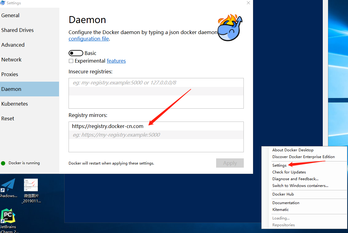Click the Insecure registries label

pos(91,72)
